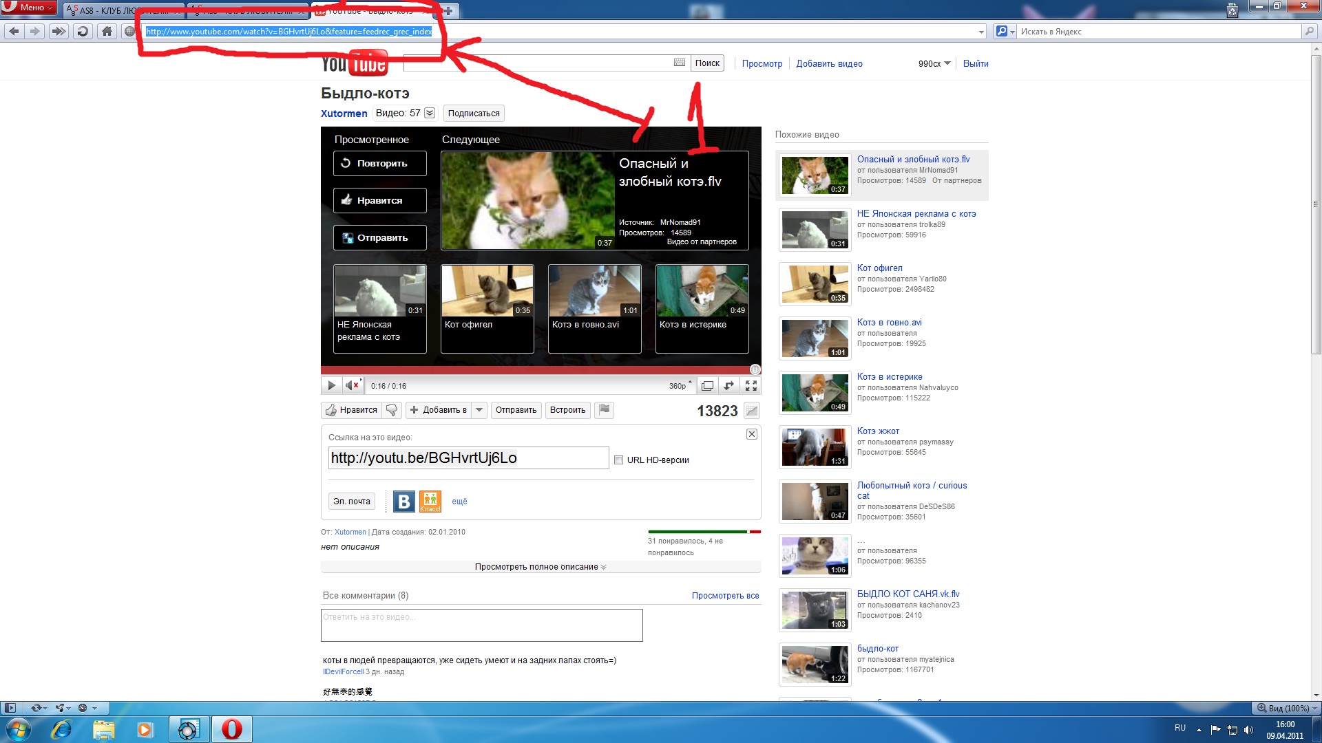
Task: Click the player's play button
Action: pos(331,386)
